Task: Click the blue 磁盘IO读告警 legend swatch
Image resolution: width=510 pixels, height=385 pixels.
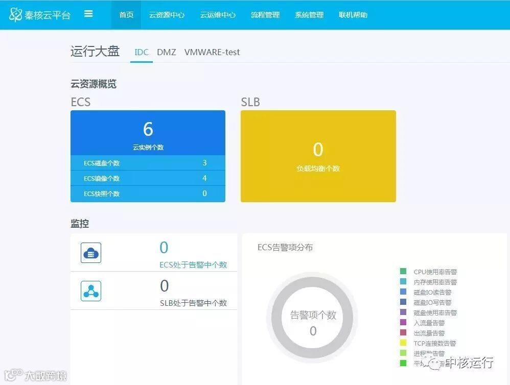Action: pos(403,292)
